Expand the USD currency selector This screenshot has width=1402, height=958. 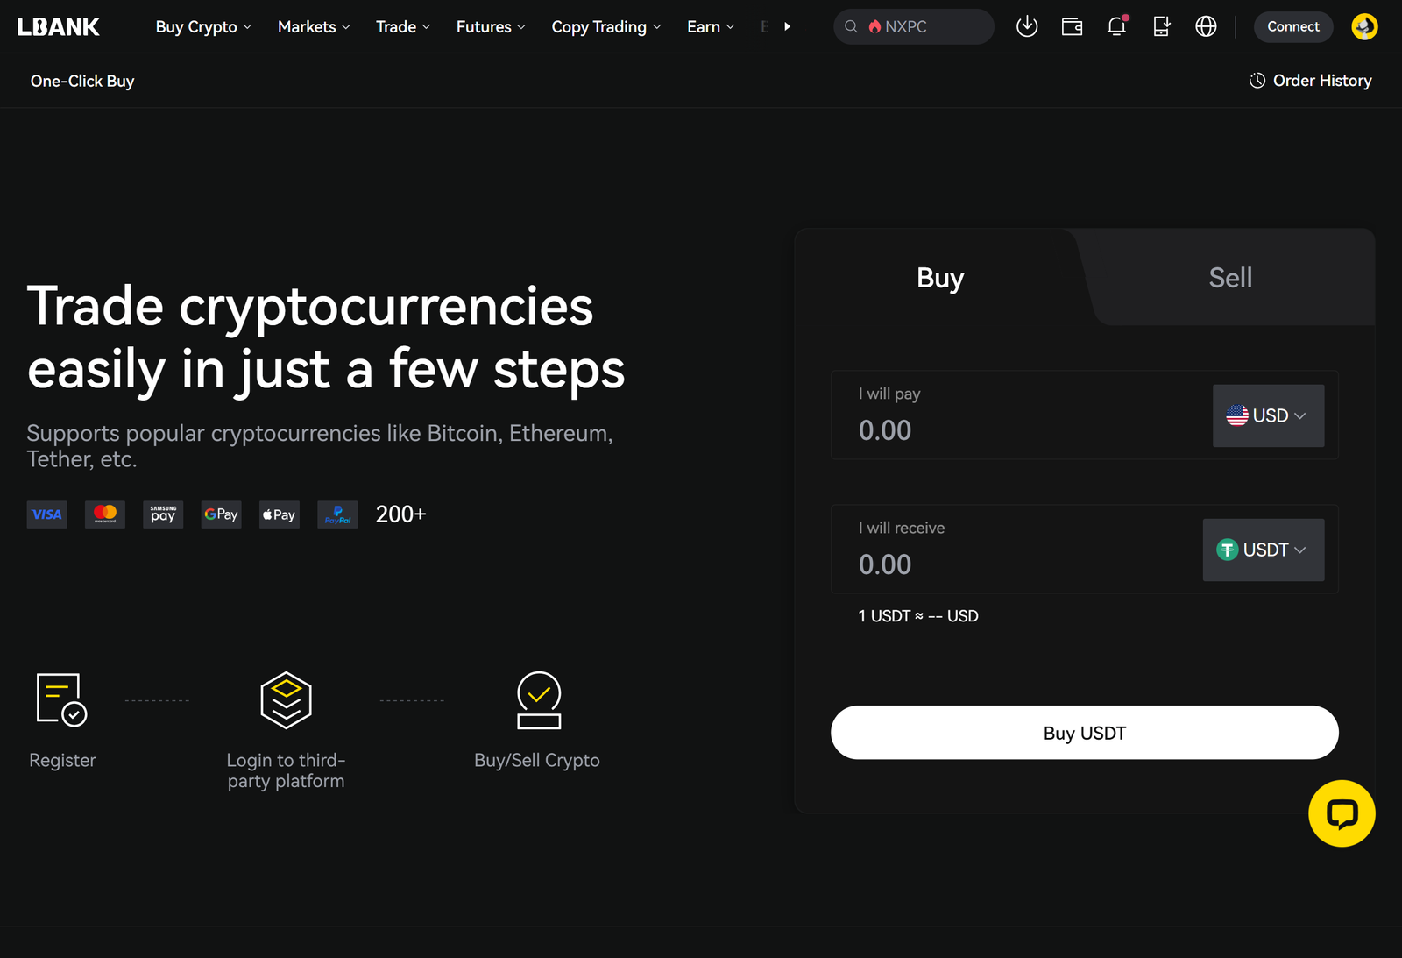pos(1267,415)
